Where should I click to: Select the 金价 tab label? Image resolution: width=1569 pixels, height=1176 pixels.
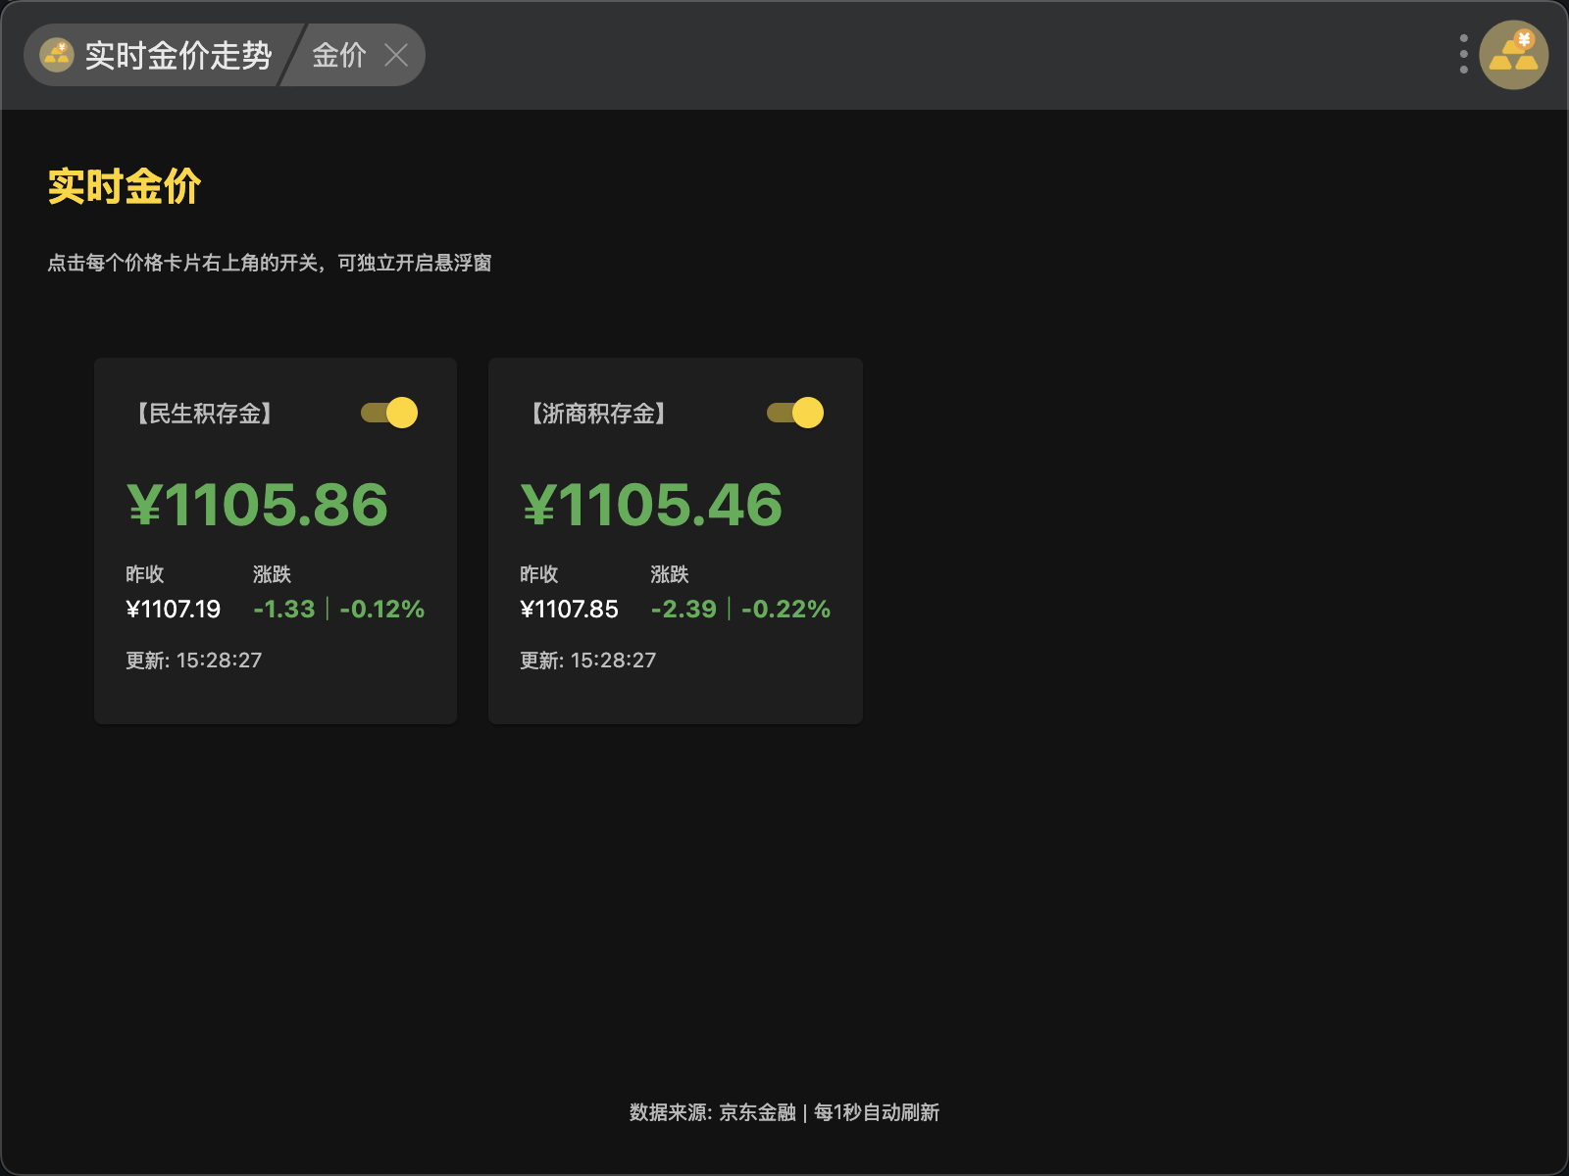point(338,55)
